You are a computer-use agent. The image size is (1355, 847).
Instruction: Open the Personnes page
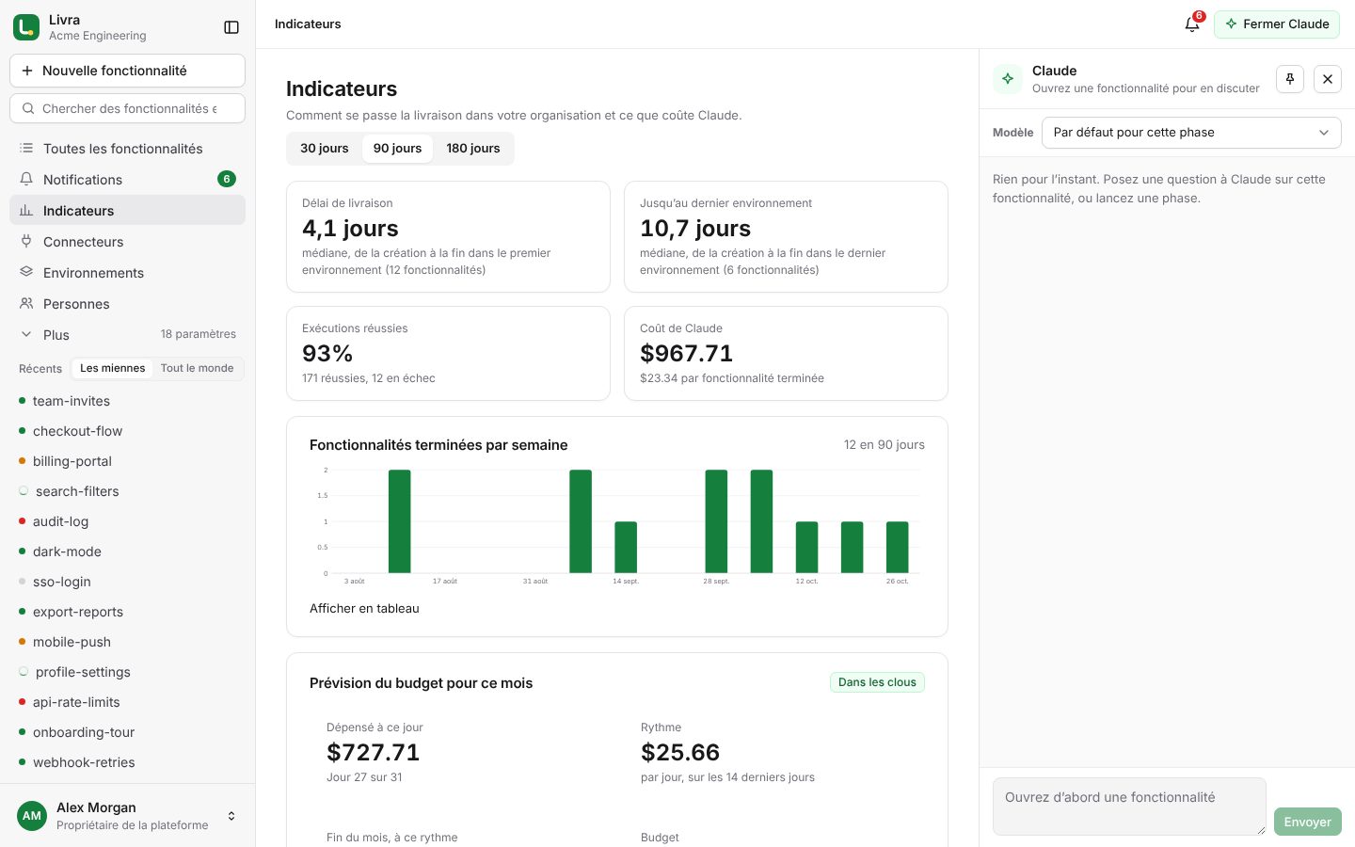click(127, 304)
